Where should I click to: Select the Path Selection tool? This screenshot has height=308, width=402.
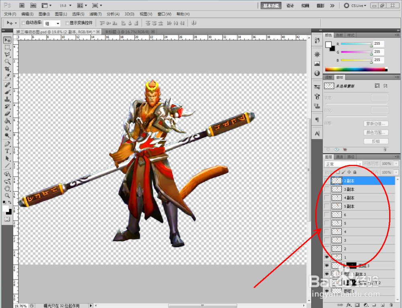pyautogui.click(x=7, y=158)
